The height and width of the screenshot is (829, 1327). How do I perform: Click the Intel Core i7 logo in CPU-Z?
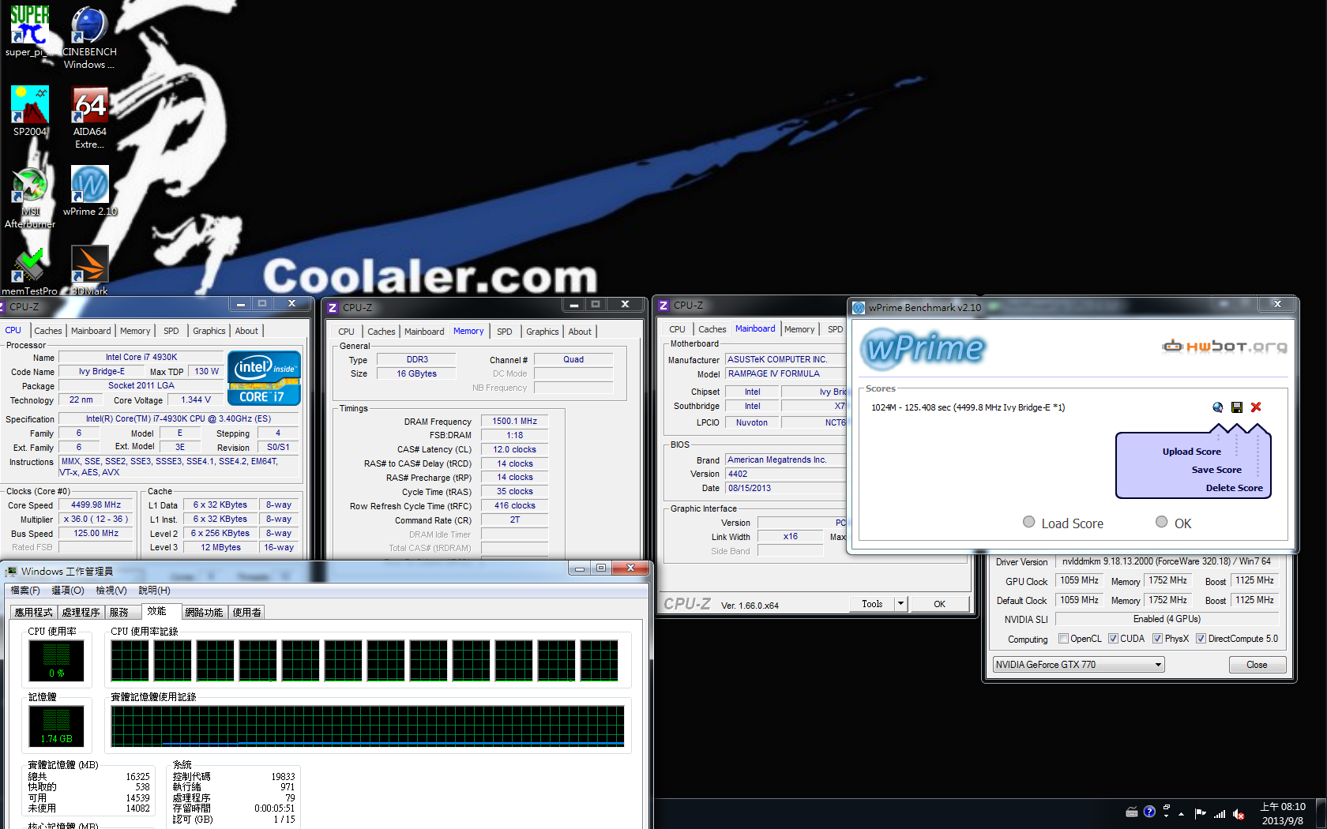pyautogui.click(x=264, y=378)
